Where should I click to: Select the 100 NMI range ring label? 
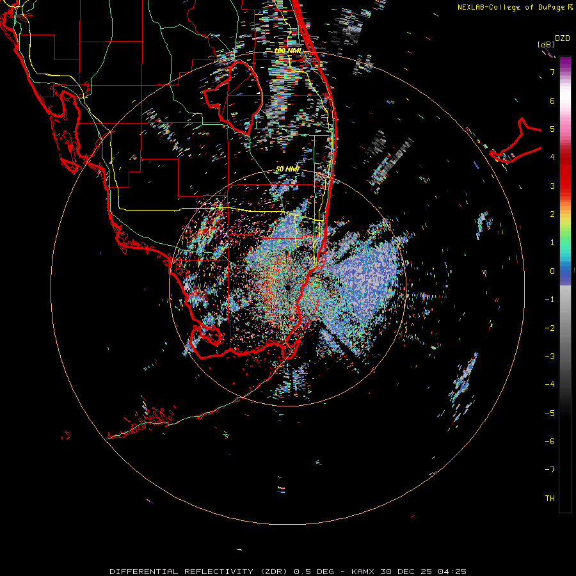pos(287,51)
